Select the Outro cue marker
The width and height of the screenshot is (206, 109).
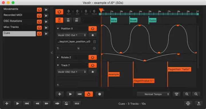click(x=152, y=20)
